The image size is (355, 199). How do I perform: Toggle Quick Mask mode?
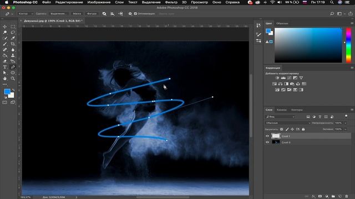(5, 102)
